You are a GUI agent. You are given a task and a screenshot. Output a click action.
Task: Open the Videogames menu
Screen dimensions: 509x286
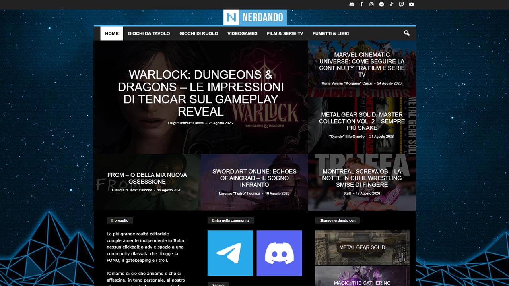[x=243, y=33]
